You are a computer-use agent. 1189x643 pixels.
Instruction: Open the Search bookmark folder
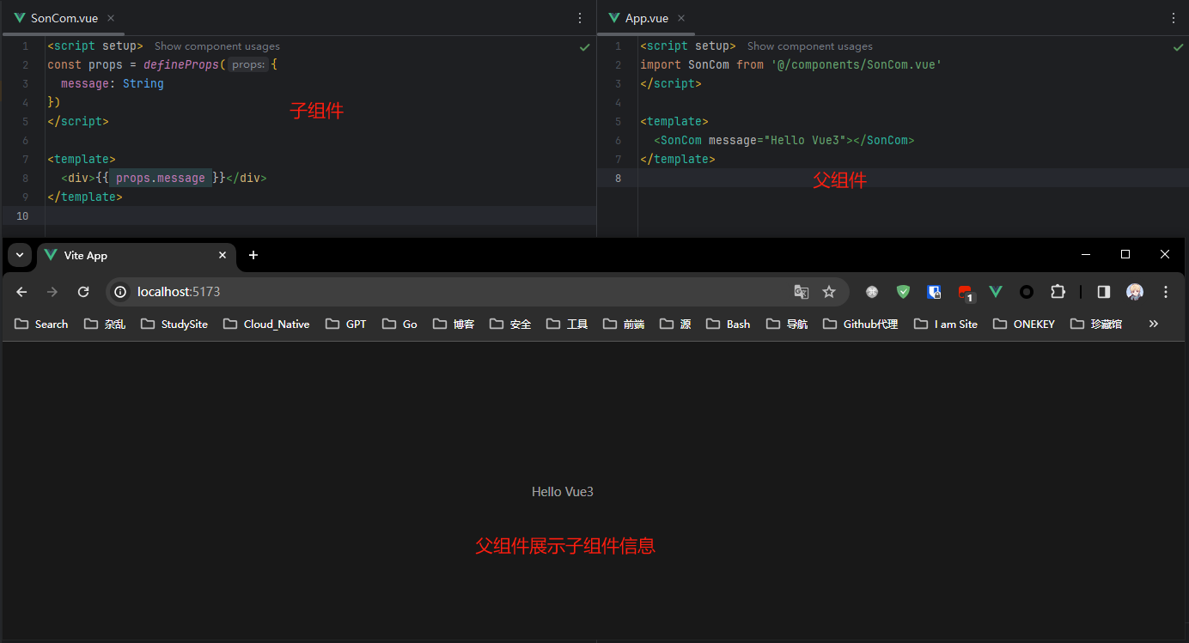(41, 324)
